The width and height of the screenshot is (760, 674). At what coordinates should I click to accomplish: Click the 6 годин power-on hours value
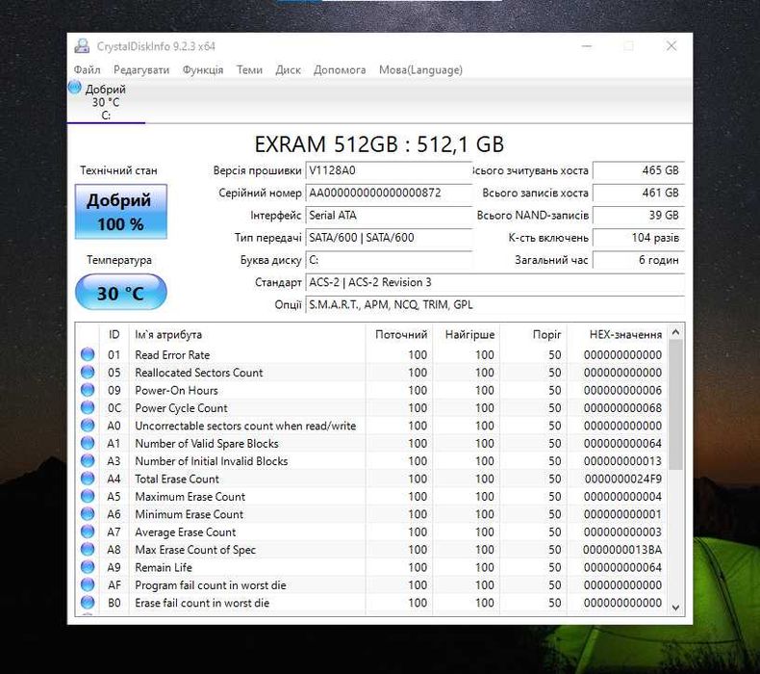click(639, 260)
